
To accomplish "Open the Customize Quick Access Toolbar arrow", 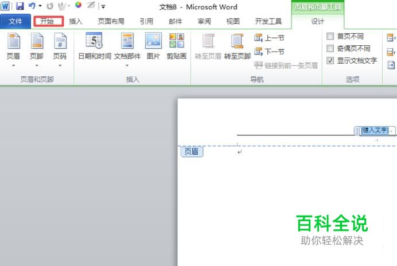I will (x=103, y=7).
